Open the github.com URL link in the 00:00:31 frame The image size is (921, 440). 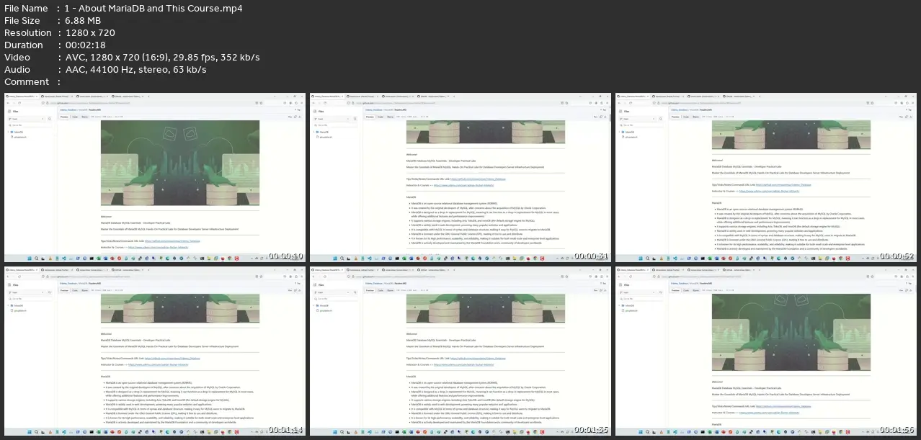click(477, 178)
